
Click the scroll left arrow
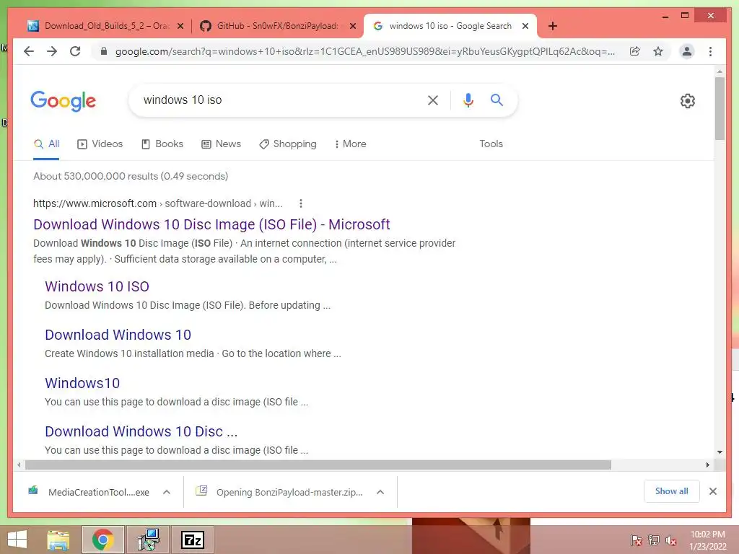click(18, 465)
